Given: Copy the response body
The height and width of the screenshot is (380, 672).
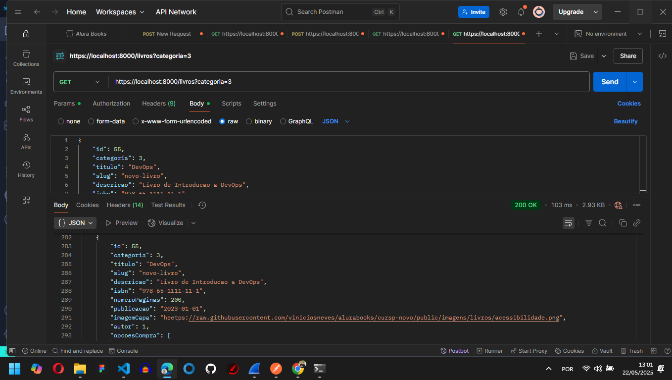Looking at the screenshot, I should pyautogui.click(x=623, y=223).
